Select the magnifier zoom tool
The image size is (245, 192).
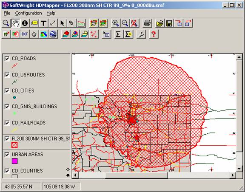coord(6,23)
